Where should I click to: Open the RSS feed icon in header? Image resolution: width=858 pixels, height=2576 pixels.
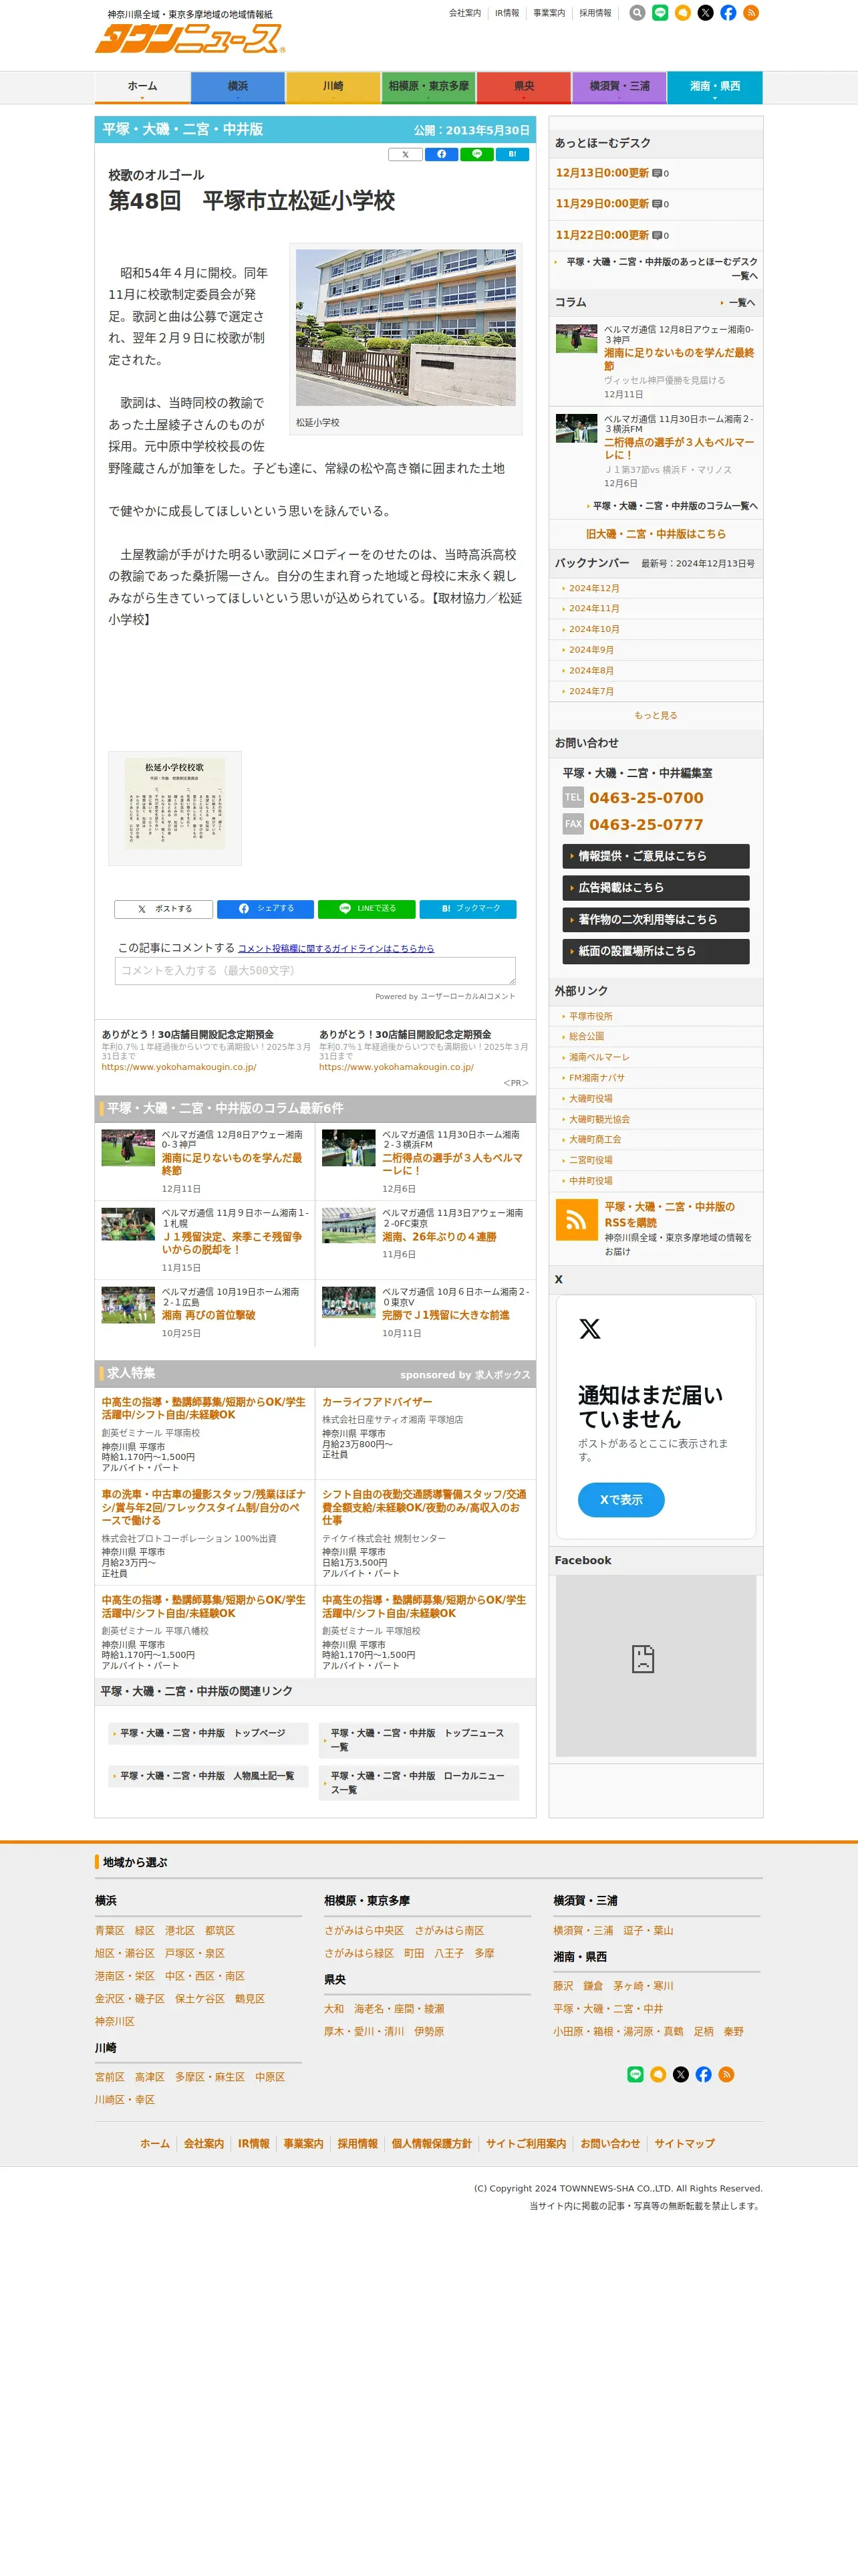tap(751, 13)
